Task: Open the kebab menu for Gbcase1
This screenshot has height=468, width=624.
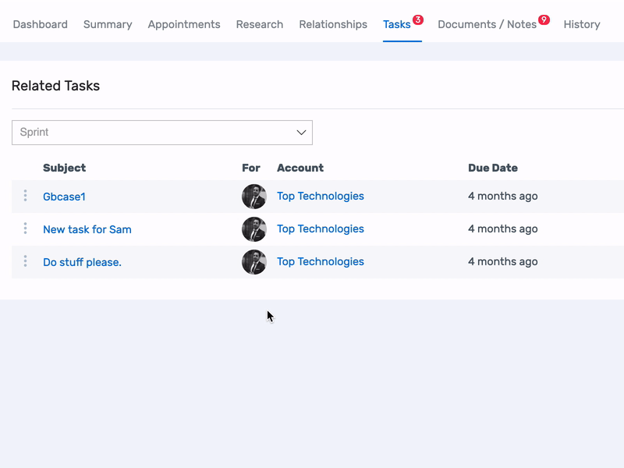Action: (25, 196)
